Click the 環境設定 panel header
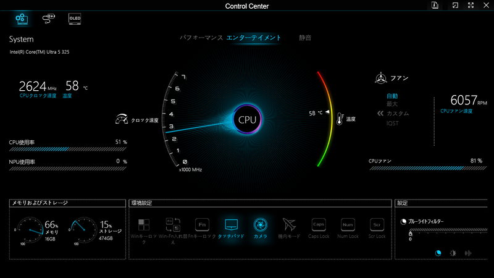Screen dimensions: 494x278 coord(260,203)
